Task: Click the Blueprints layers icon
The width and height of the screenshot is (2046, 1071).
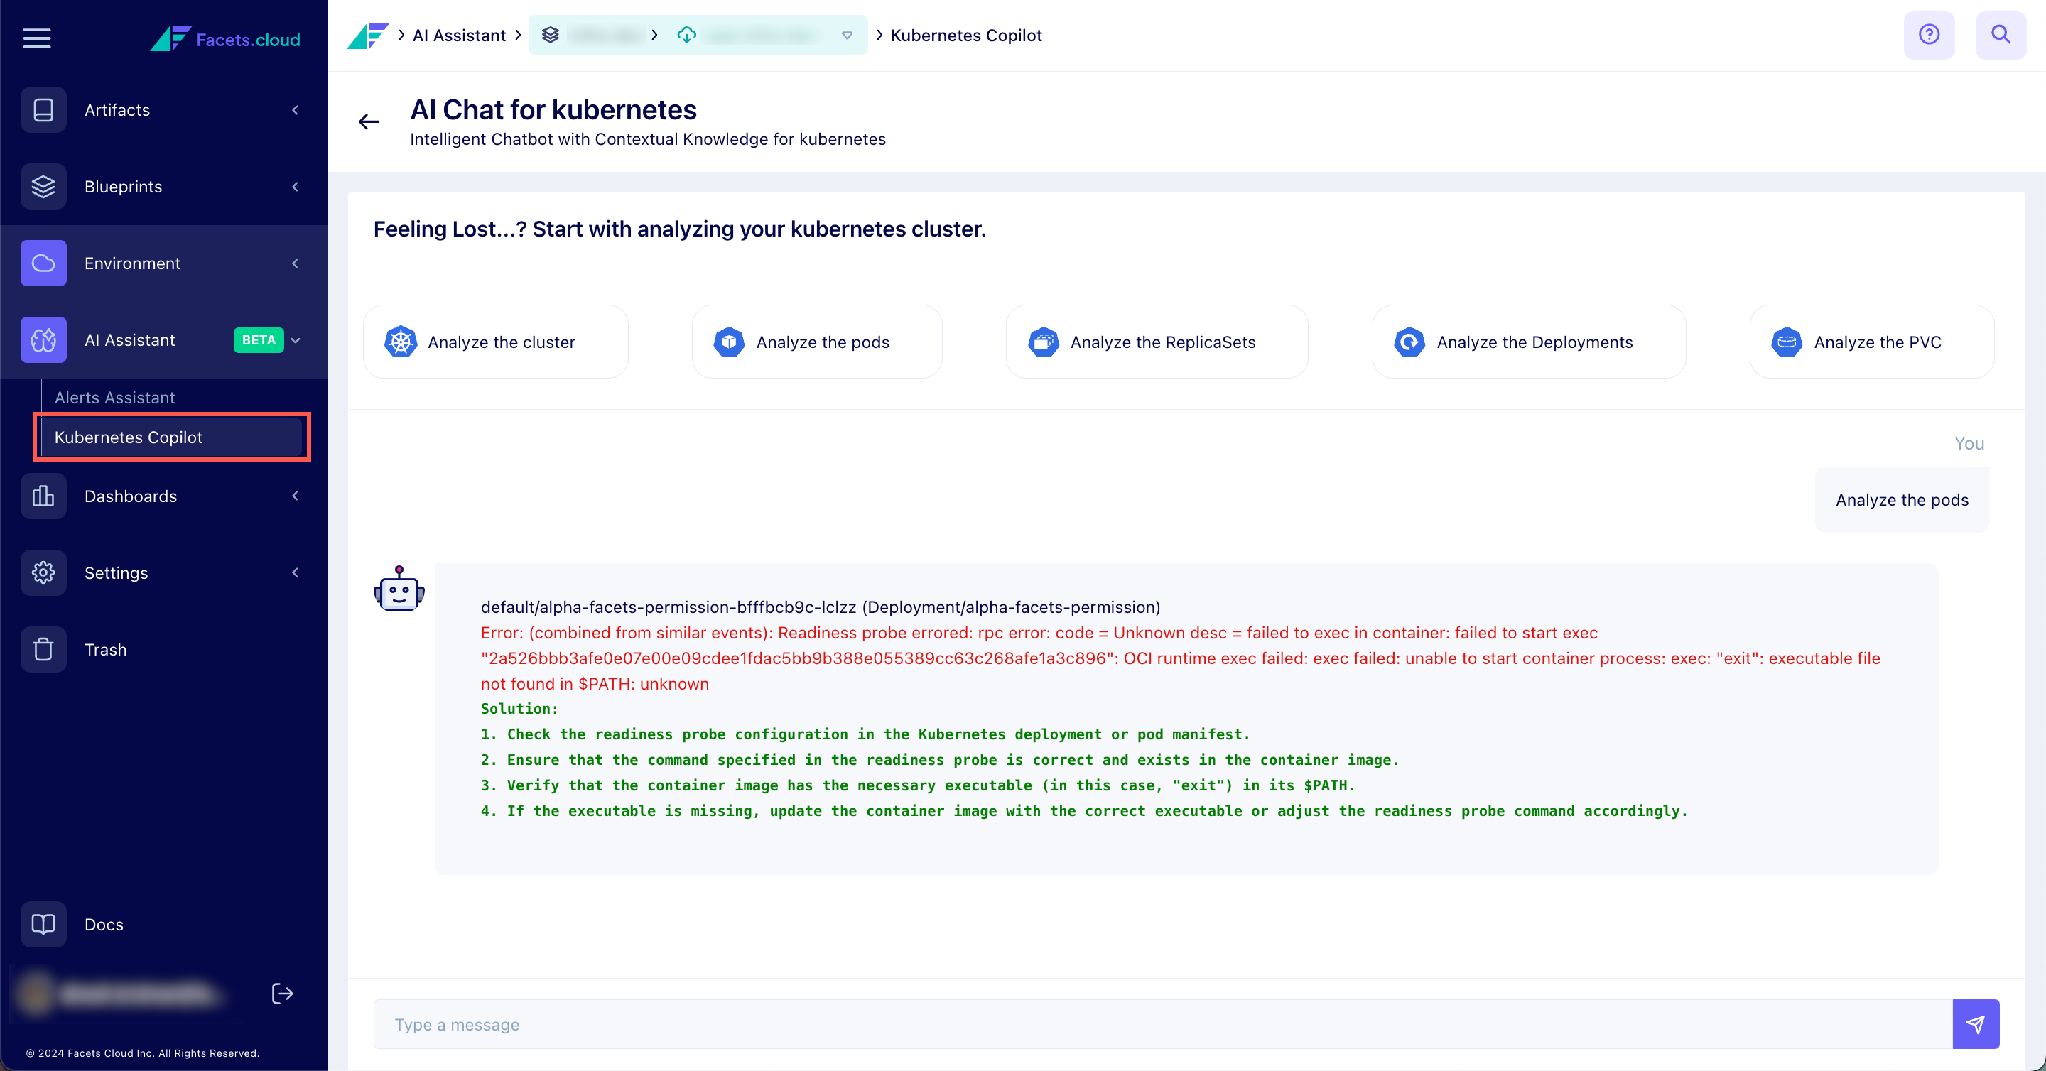Action: point(43,187)
